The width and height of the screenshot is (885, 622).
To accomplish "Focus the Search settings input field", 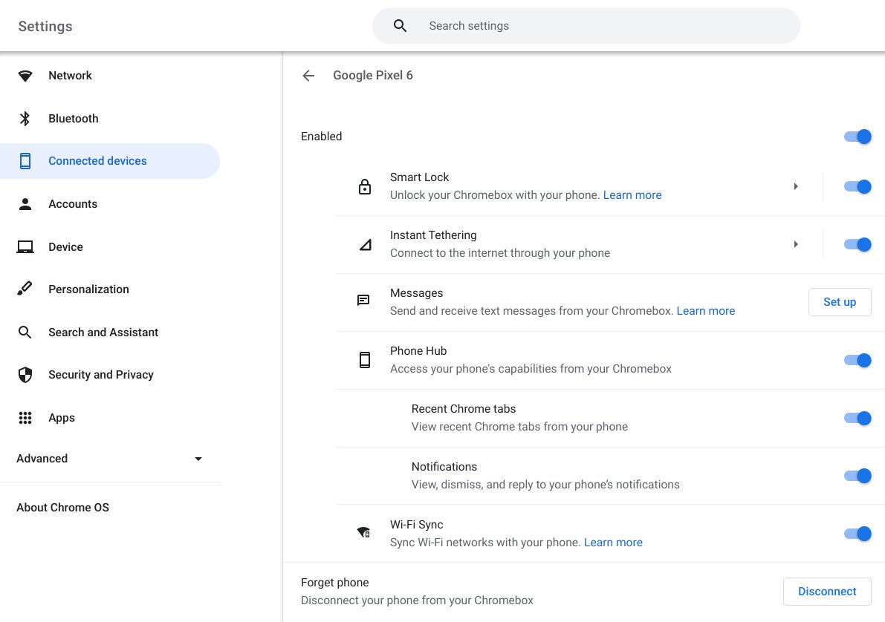I will pos(586,25).
